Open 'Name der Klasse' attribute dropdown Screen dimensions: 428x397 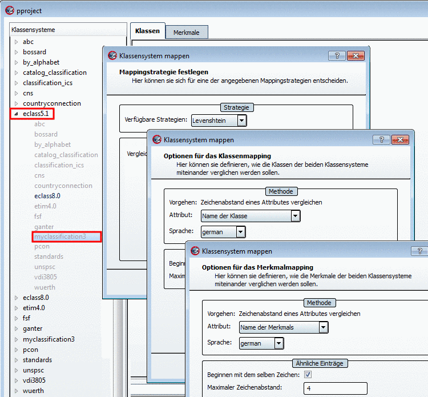coord(296,216)
